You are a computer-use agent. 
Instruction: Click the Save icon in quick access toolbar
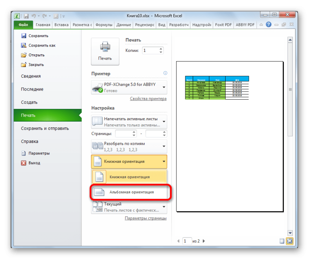pyautogui.click(x=26, y=16)
